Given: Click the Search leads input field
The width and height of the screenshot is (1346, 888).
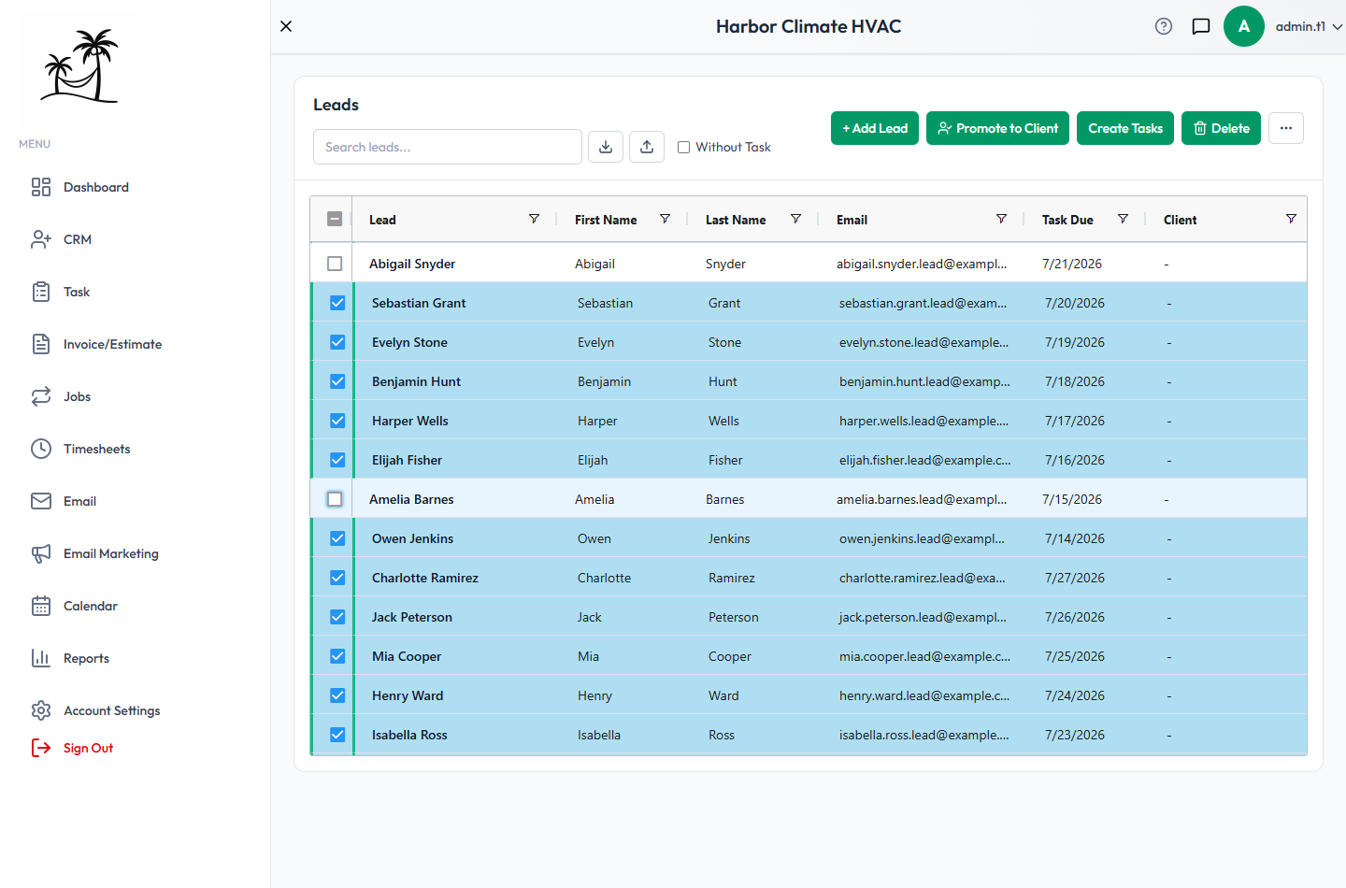Looking at the screenshot, I should [448, 147].
